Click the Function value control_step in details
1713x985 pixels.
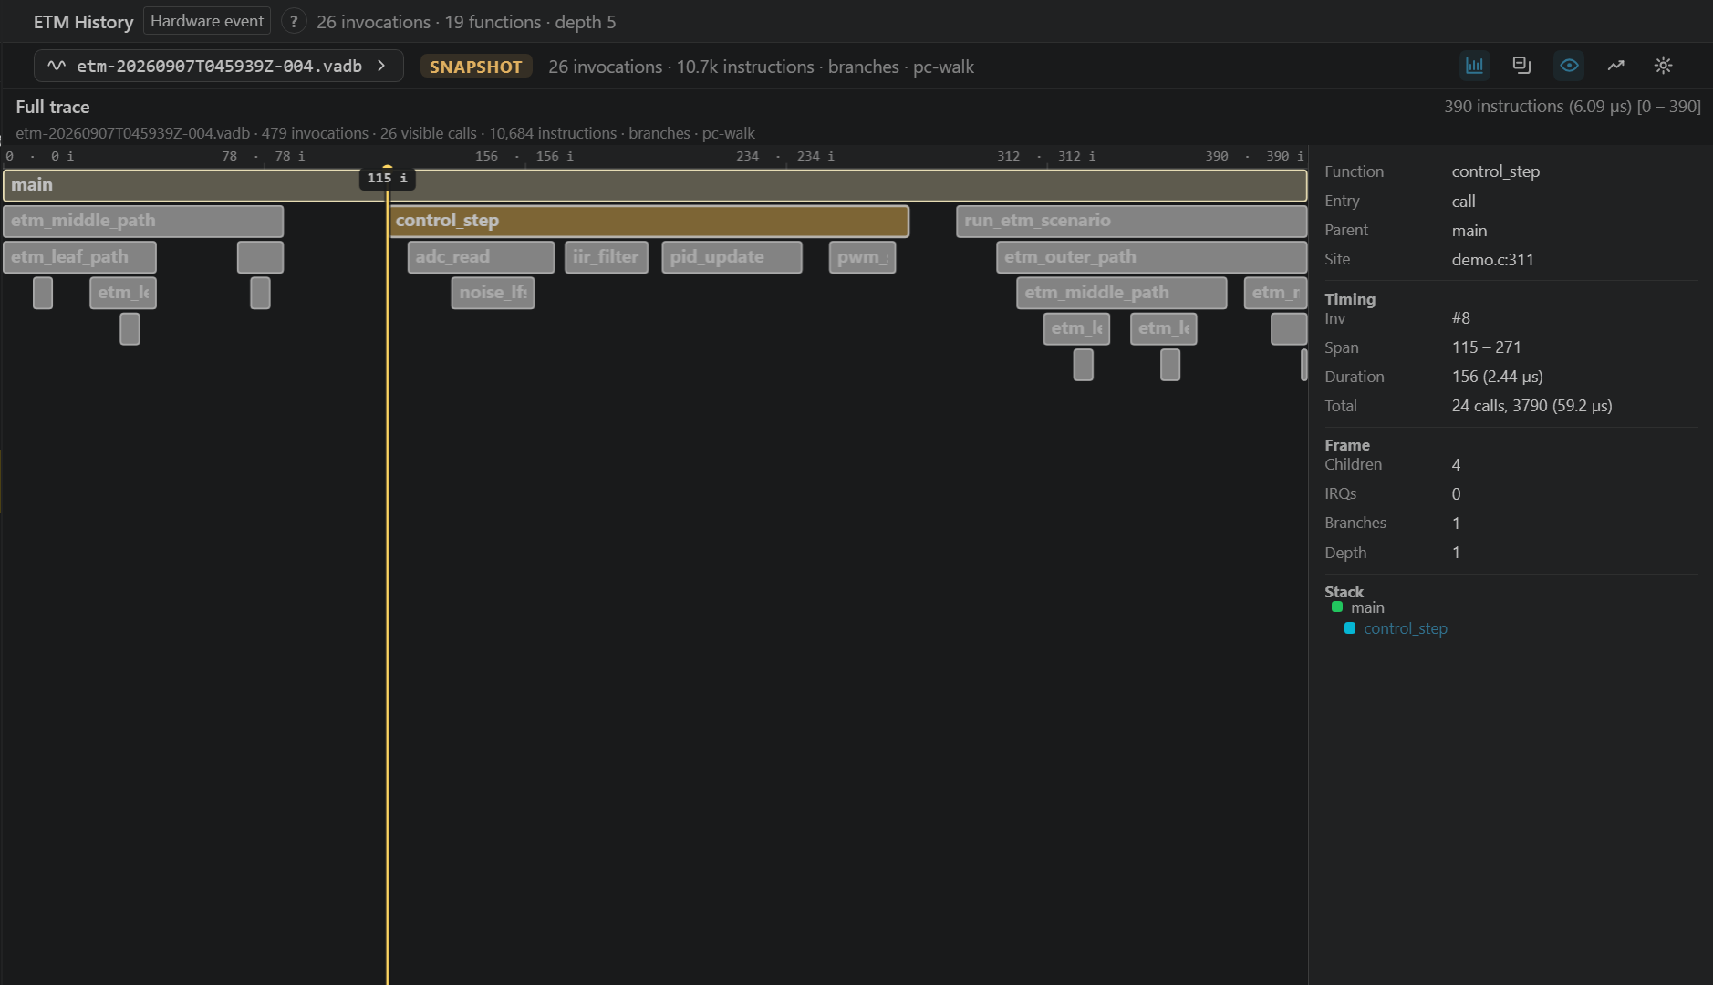click(x=1496, y=171)
